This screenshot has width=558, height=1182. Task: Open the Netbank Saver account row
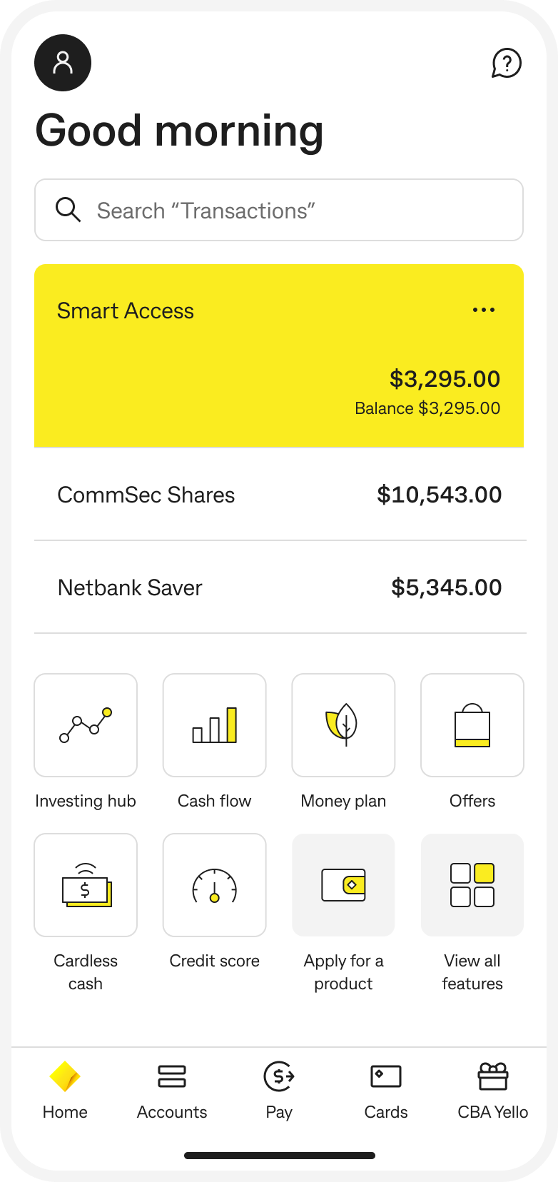tap(279, 587)
